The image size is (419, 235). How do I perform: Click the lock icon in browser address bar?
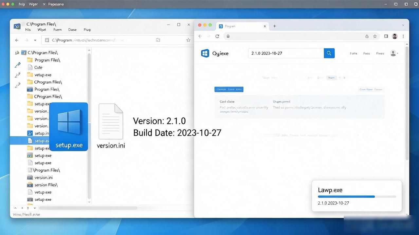[228, 36]
